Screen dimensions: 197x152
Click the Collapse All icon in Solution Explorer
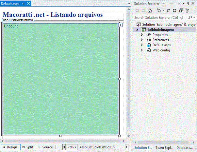point(181,10)
